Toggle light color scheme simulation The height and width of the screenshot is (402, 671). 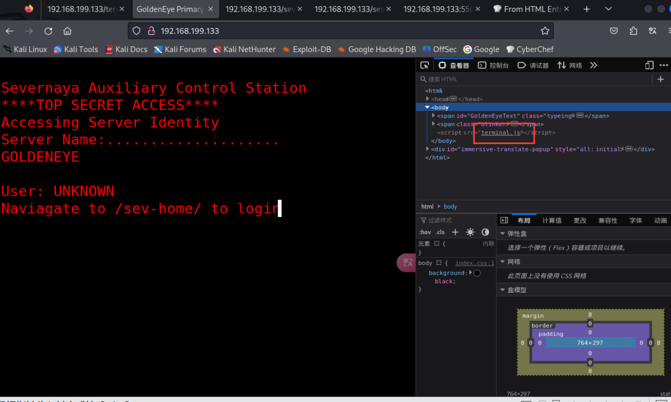point(470,232)
